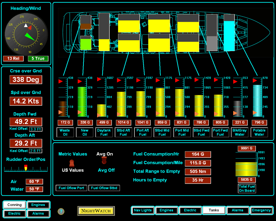Select the Conning button in left panel
The height and width of the screenshot is (221, 276).
tap(15, 205)
